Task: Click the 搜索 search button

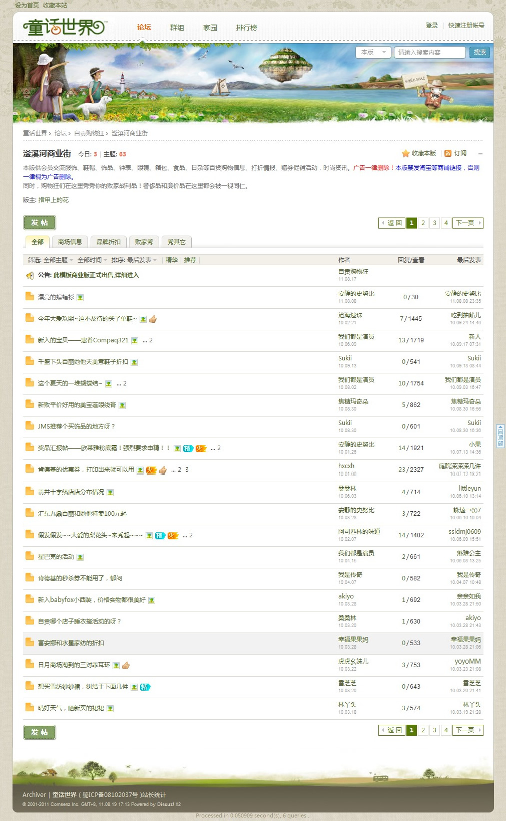Action: 480,52
